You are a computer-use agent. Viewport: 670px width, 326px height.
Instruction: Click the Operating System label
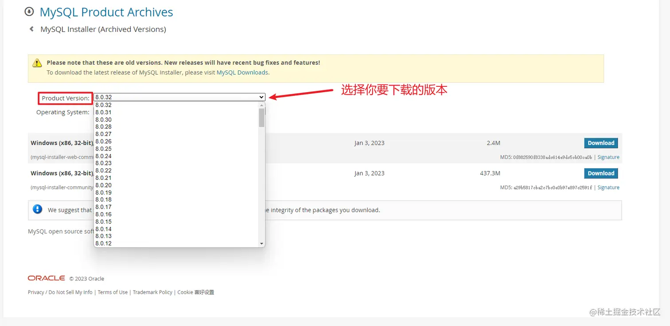(63, 112)
